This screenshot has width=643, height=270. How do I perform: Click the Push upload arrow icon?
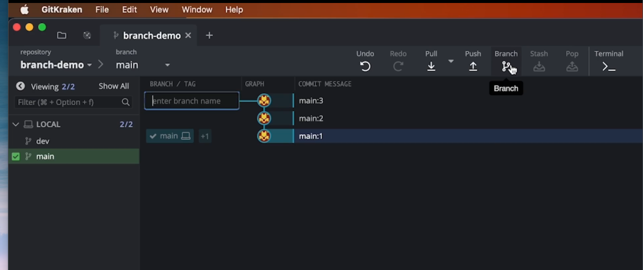tap(473, 66)
